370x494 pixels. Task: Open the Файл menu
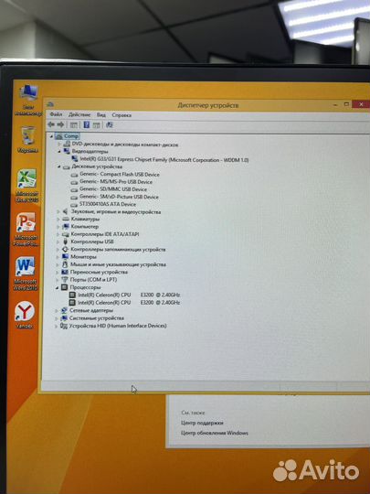pos(56,114)
